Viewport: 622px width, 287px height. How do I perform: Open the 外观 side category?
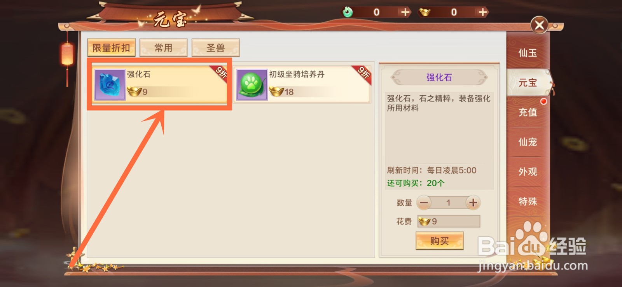tap(528, 171)
